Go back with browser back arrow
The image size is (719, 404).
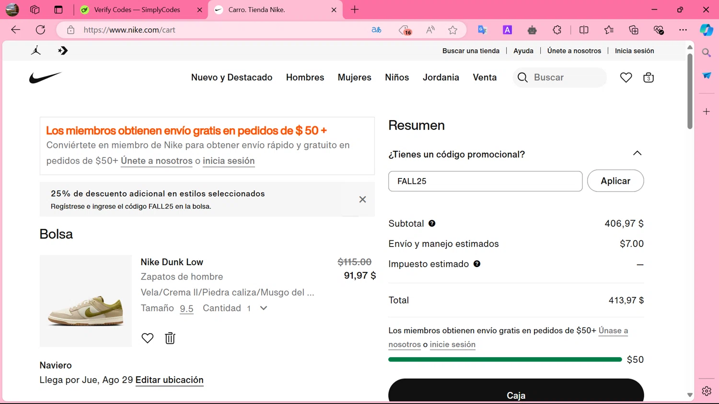(x=16, y=30)
